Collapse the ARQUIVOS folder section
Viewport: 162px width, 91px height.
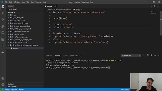[25, 12]
